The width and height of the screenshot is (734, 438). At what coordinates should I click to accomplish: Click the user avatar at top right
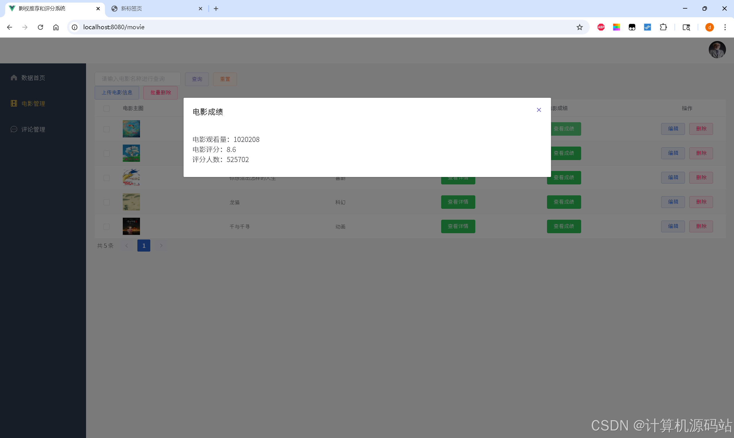click(x=717, y=50)
